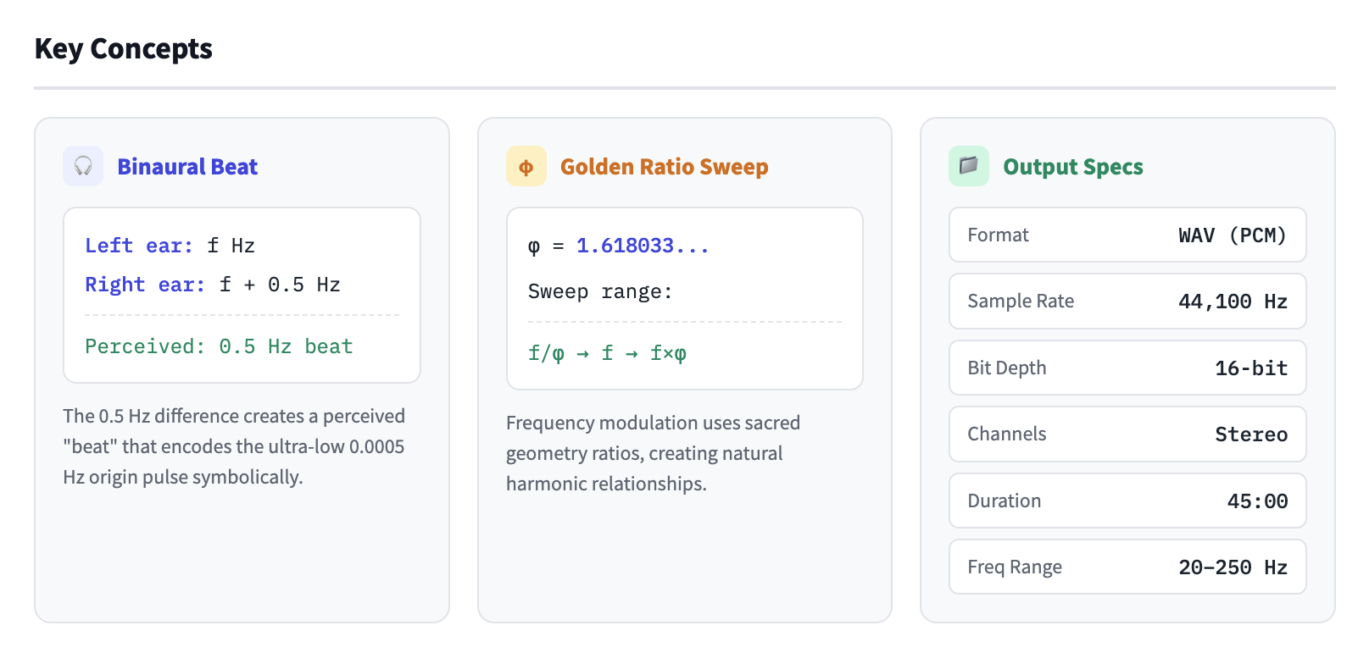Screen dimensions: 1358x664
Task: Click the Freq Range 20–250 Hz row
Action: pyautogui.click(x=1127, y=567)
